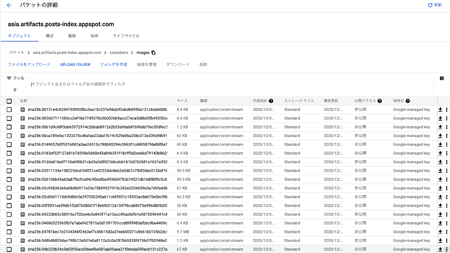The image size is (450, 253).
Task: Download the sha256:00b1d9c6 object
Action: [x=440, y=127]
